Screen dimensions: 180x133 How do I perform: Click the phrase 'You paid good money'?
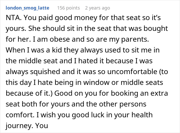(x=51, y=19)
